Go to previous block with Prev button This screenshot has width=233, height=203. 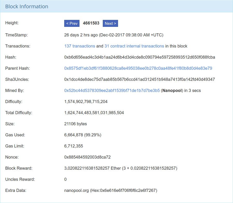(x=72, y=23)
